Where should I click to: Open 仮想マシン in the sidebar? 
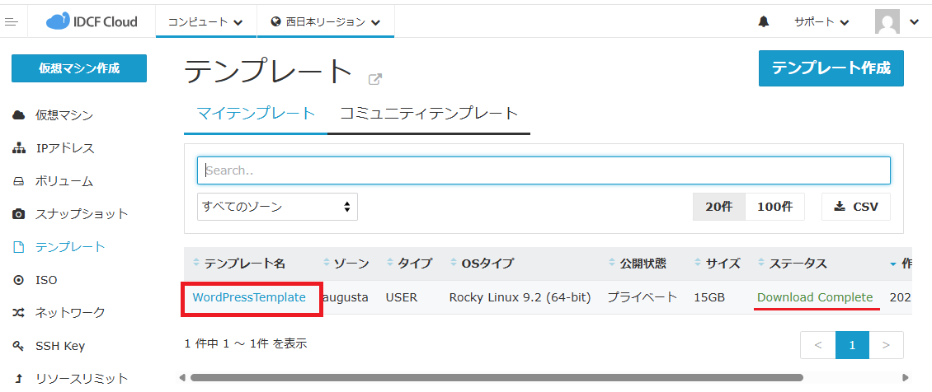point(64,115)
